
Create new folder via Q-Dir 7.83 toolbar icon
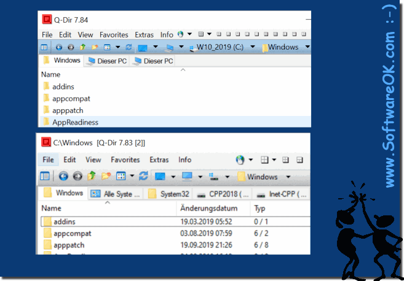point(106,176)
